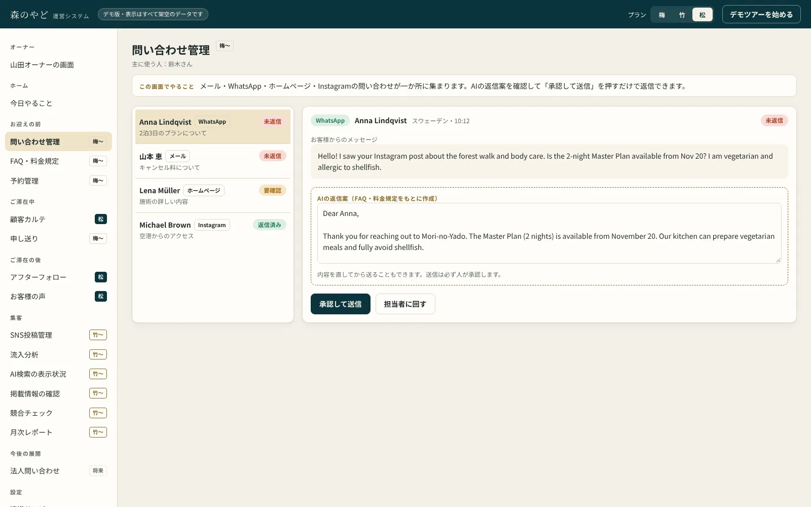Open 山田オーナーの画面 in sidebar
Viewport: 811px width, 507px height.
[58, 65]
